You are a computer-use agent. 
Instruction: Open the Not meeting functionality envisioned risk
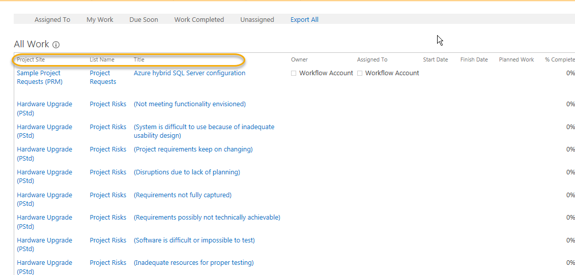(190, 104)
